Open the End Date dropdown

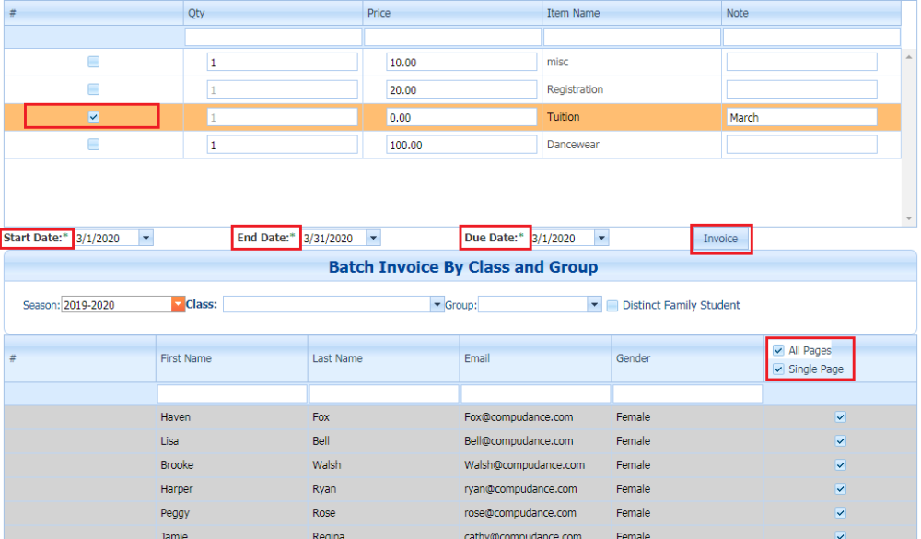[x=373, y=237]
